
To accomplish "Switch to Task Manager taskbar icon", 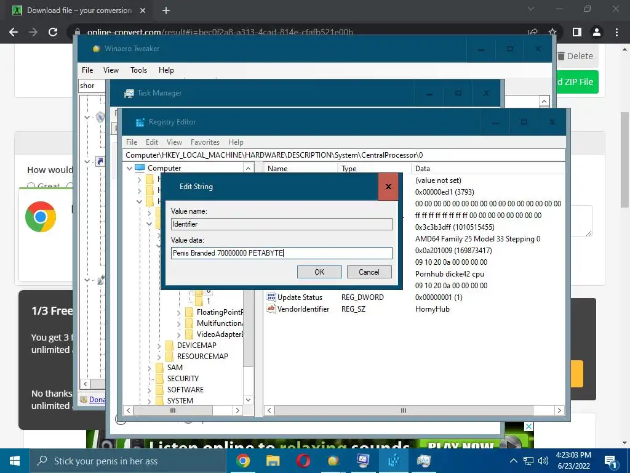I will [x=423, y=461].
